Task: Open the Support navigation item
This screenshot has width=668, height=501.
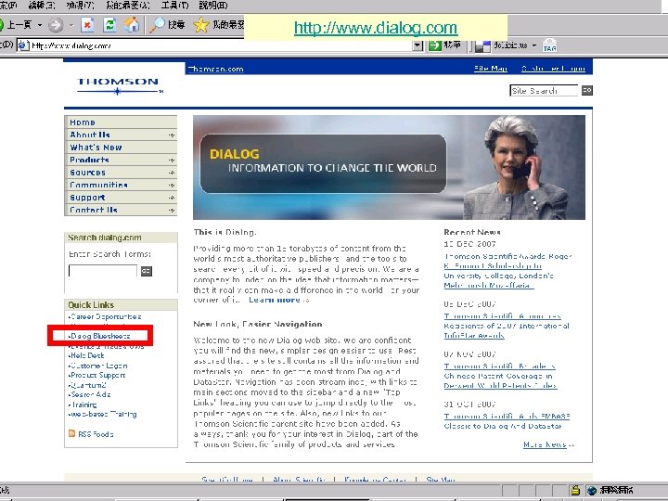Action: coord(121,198)
